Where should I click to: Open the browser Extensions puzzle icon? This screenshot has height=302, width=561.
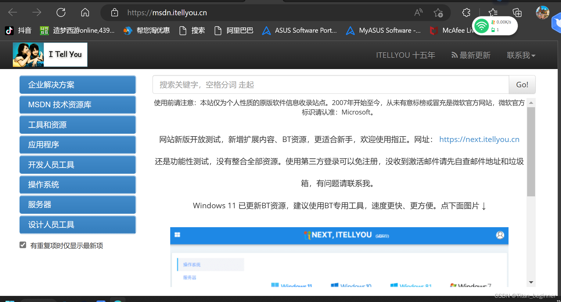(x=466, y=13)
